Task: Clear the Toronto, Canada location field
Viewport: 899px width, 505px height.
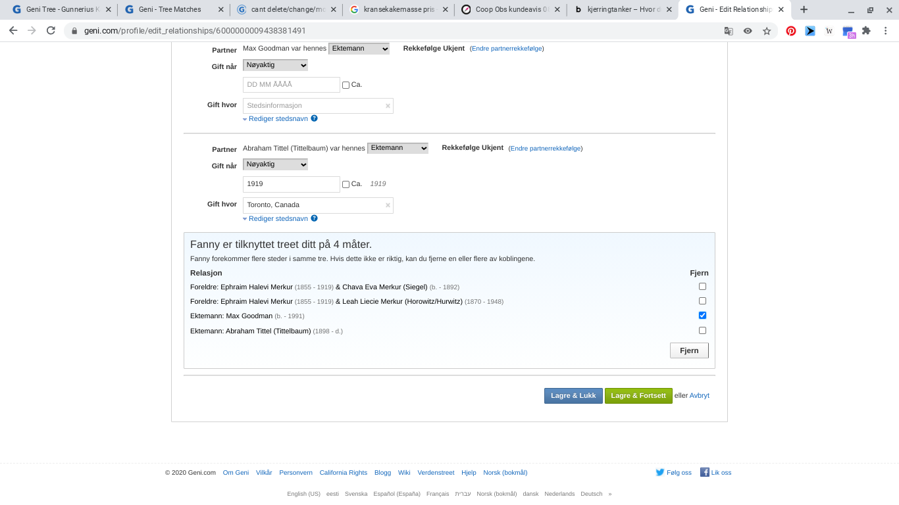Action: pos(388,205)
